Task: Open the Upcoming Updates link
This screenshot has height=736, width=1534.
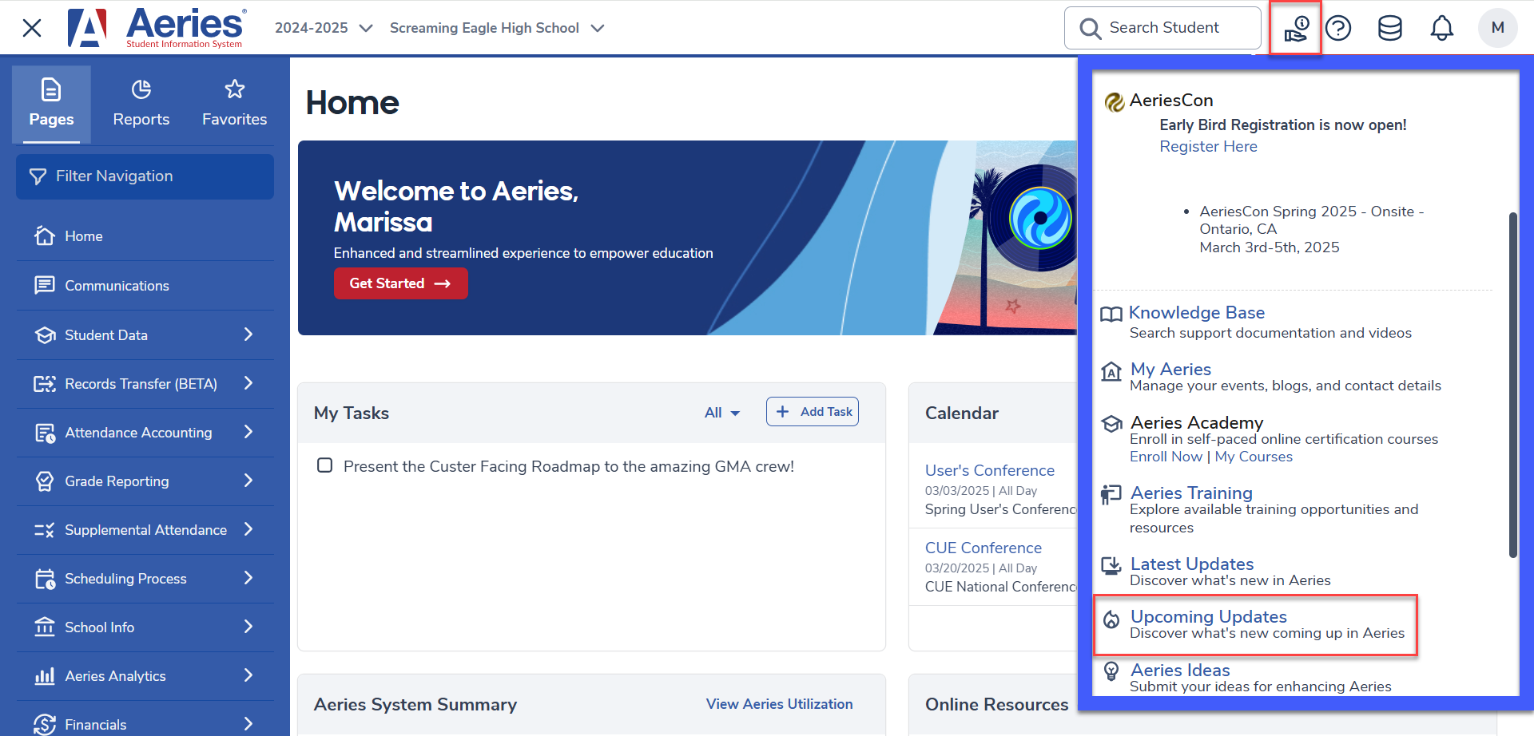Action: coord(1209,616)
